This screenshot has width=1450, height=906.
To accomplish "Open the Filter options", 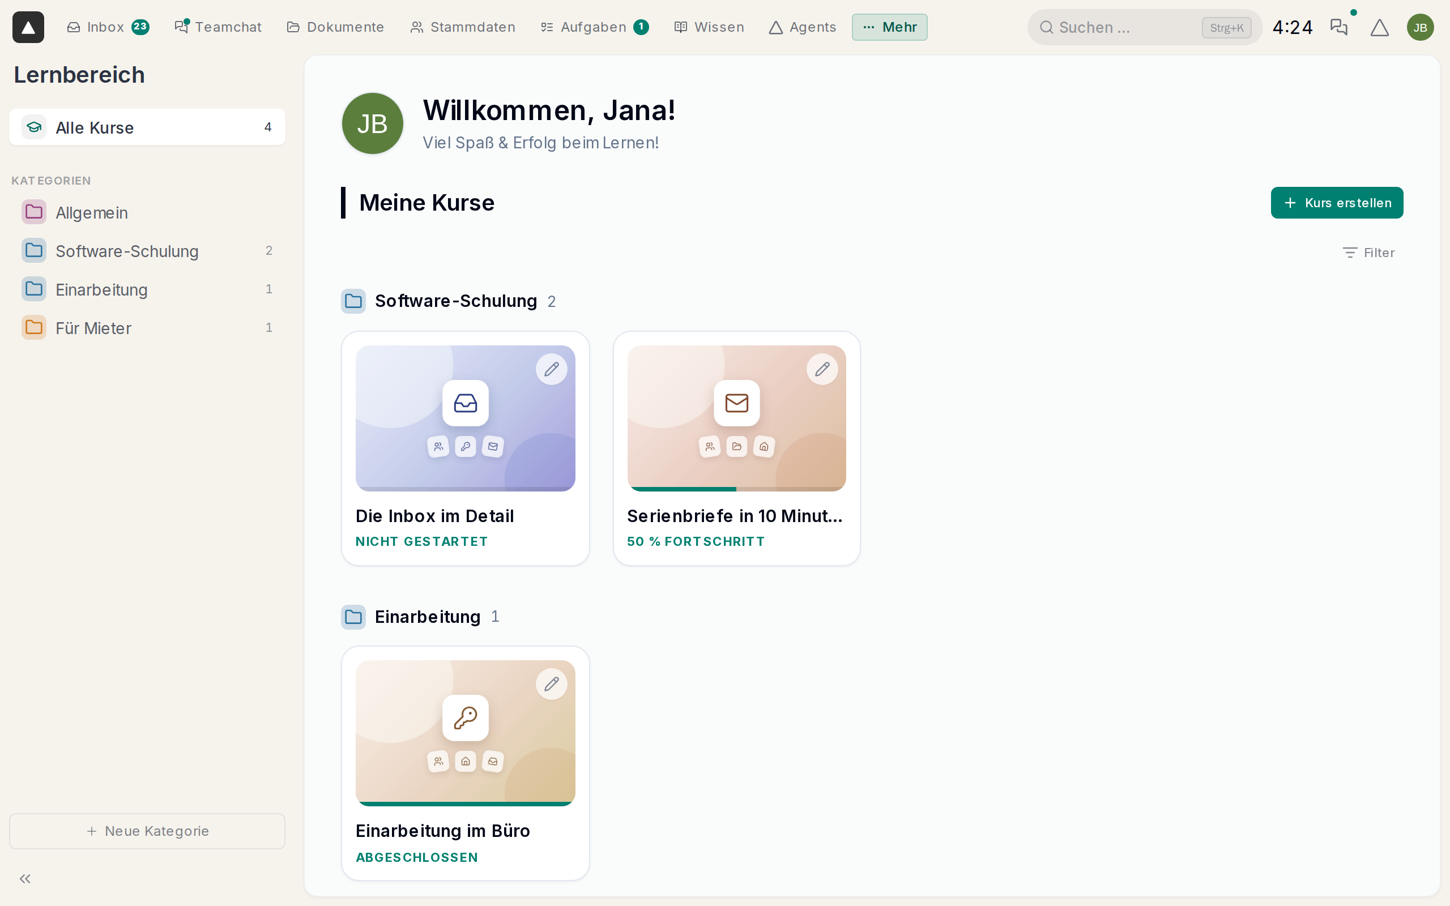I will pos(1368,253).
